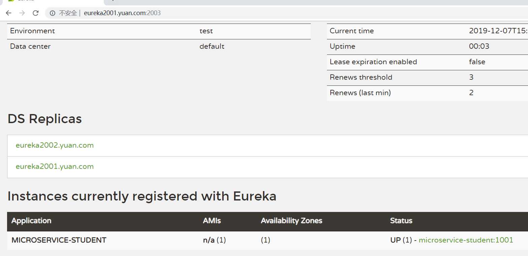The height and width of the screenshot is (256, 528).
Task: Click the site info icon in address bar
Action: [52, 13]
